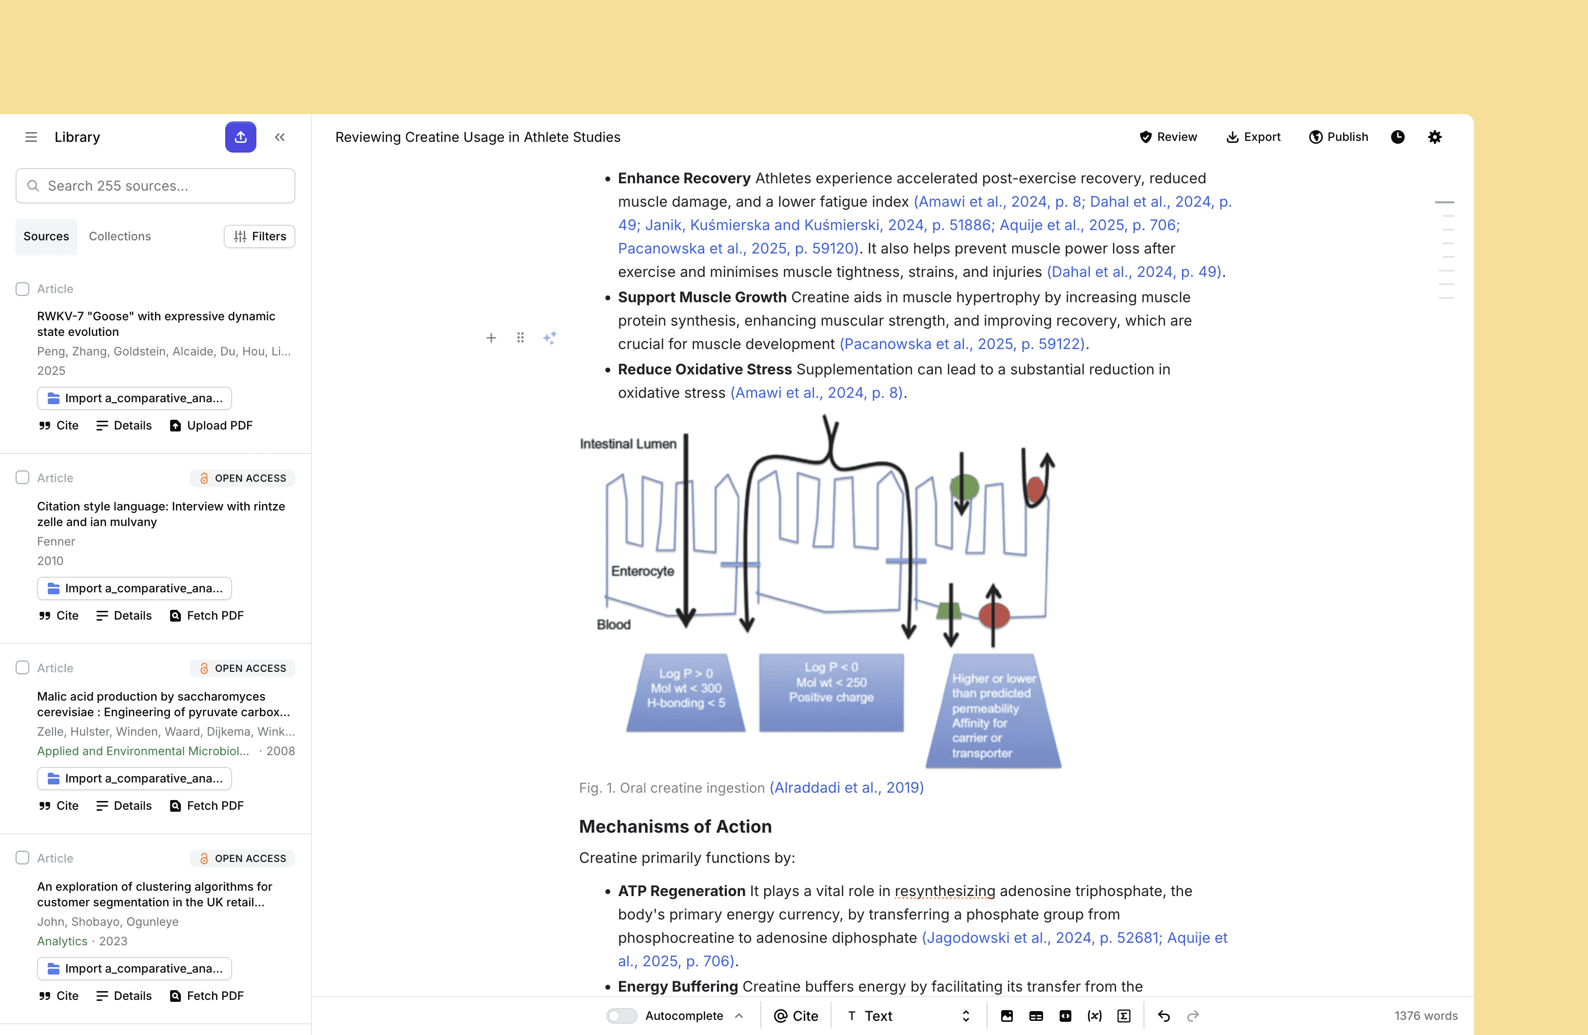
Task: Click the undo arrow
Action: pos(1163,1015)
